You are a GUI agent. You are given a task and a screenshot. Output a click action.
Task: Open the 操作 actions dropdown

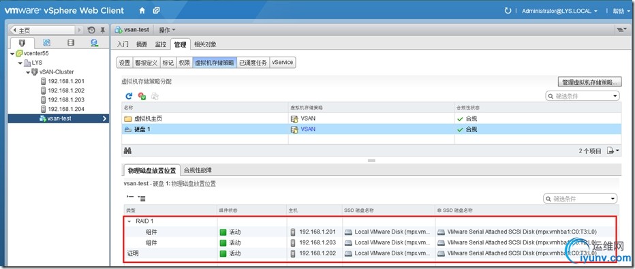167,30
